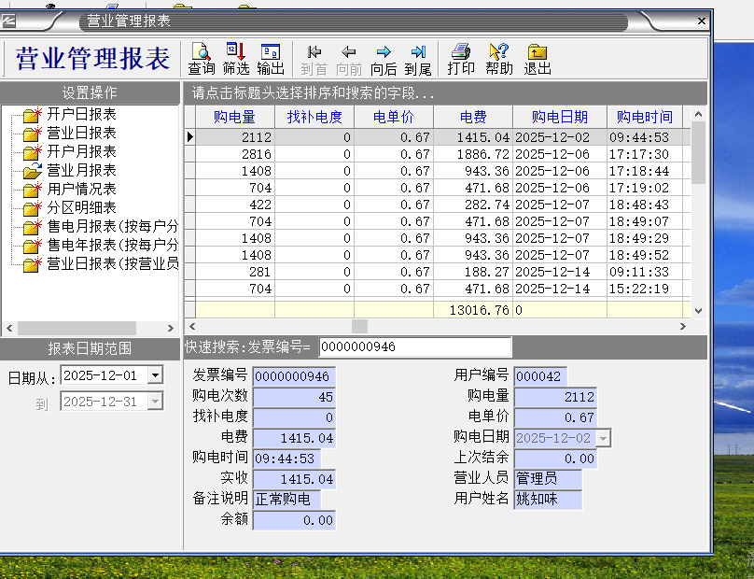Open the 日期从 start date dropdown
Viewport: 754px width, 579px height.
pyautogui.click(x=155, y=375)
